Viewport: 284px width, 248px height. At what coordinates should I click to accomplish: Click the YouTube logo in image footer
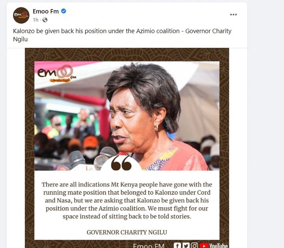(213, 246)
